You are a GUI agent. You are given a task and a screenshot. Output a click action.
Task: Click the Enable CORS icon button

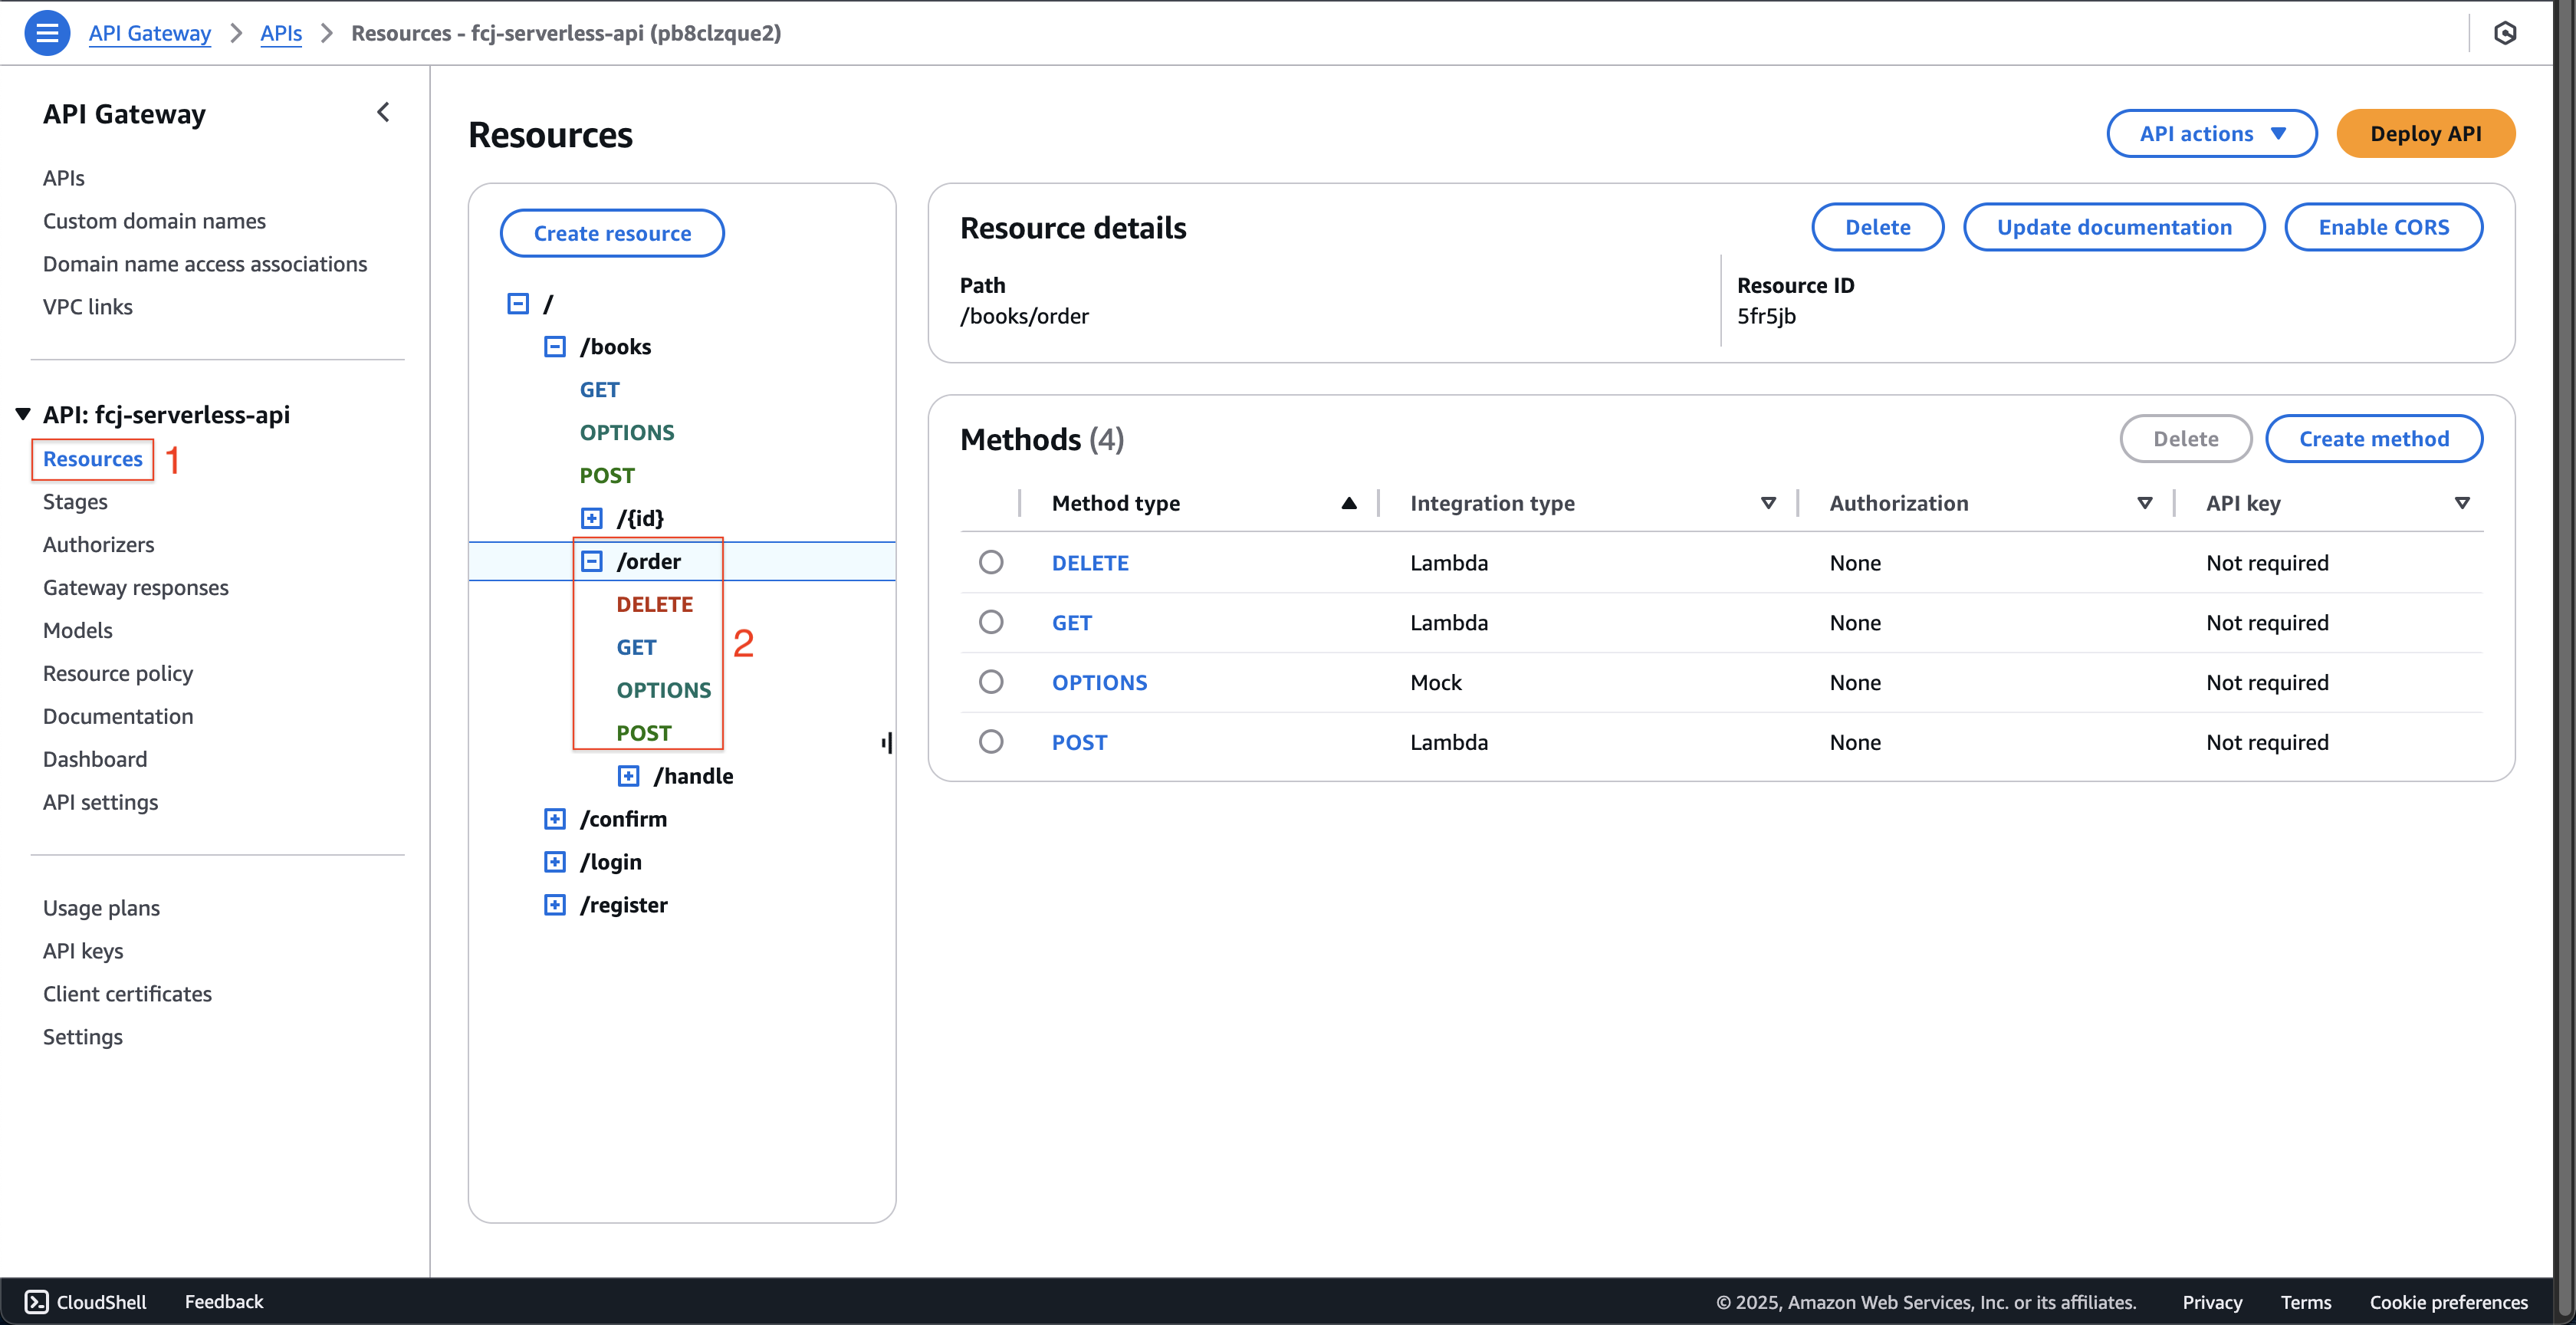2384,226
